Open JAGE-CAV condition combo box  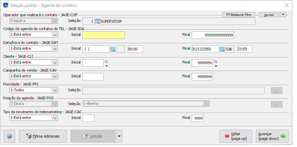coord(34,76)
